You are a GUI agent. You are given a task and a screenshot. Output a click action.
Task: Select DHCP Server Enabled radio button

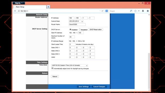click(x=70, y=29)
